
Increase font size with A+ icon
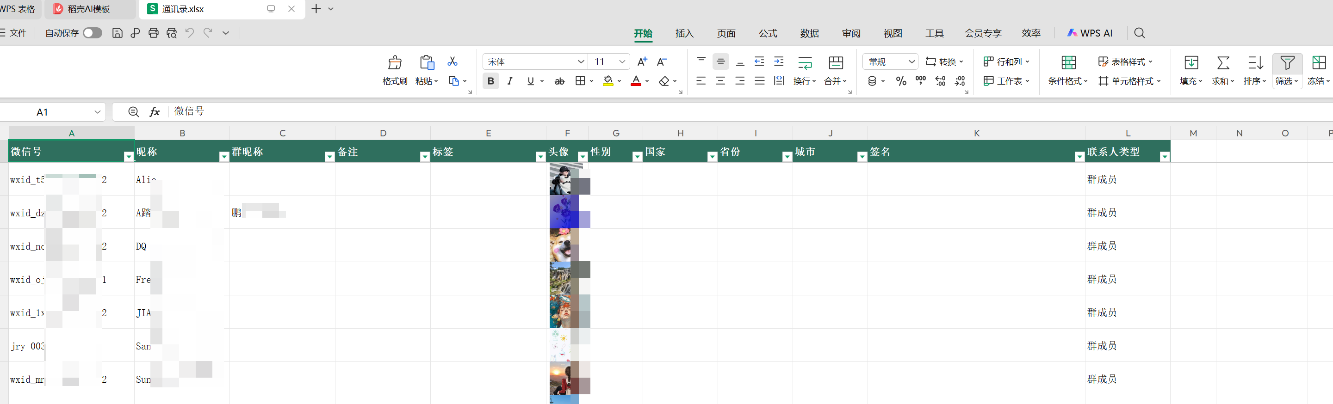(x=642, y=61)
